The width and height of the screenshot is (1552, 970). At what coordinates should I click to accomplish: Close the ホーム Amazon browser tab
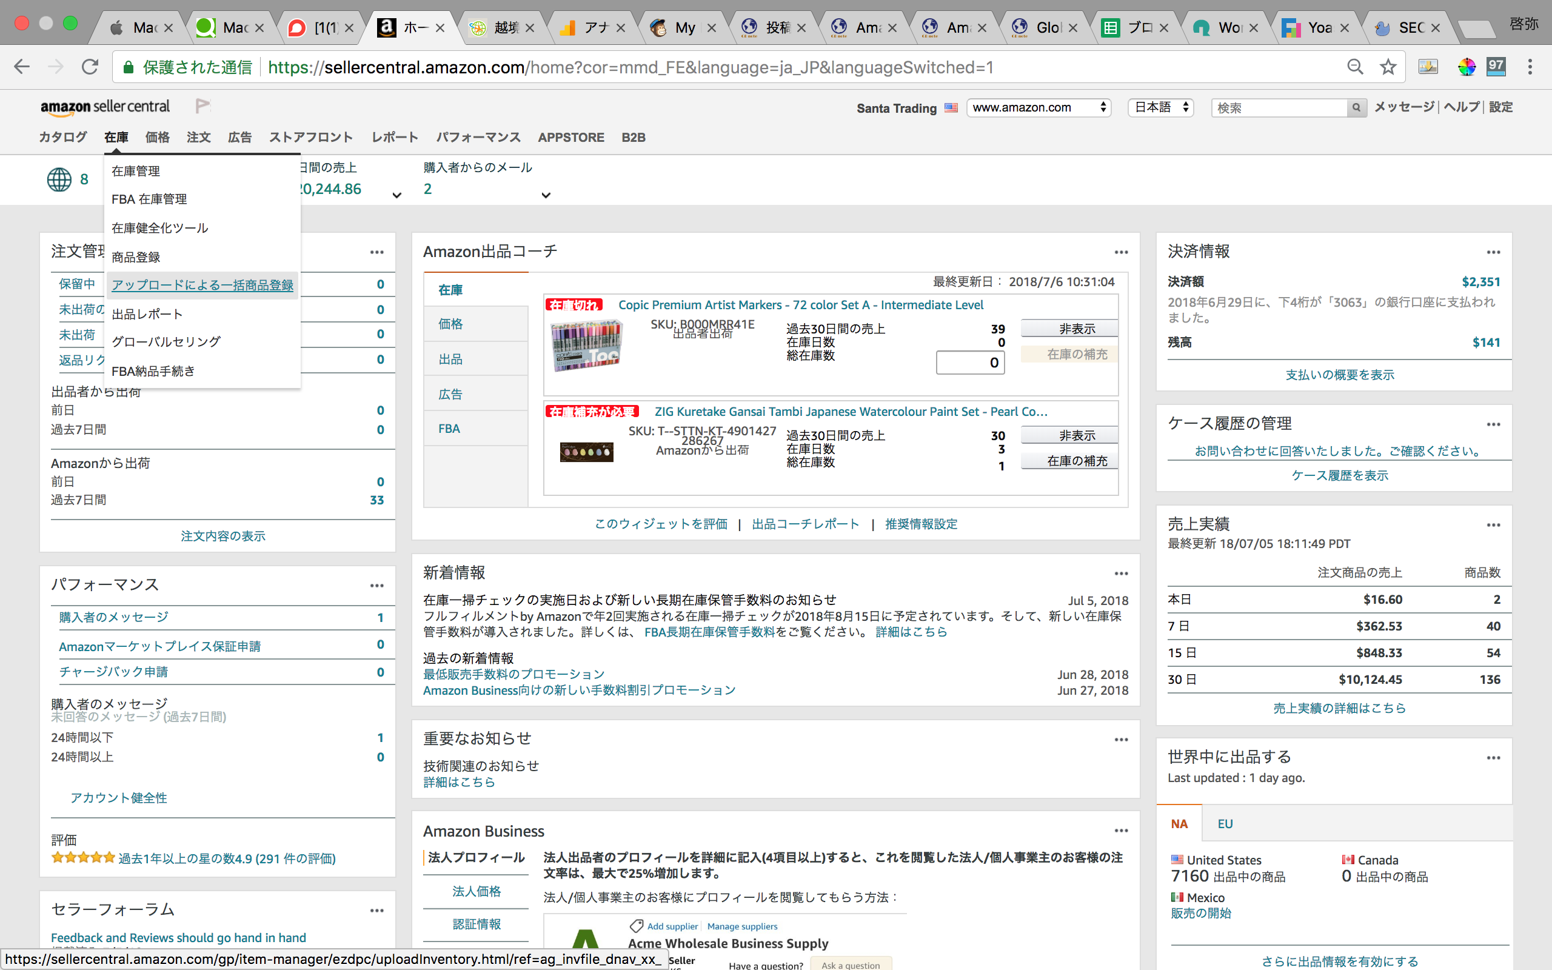tap(440, 28)
